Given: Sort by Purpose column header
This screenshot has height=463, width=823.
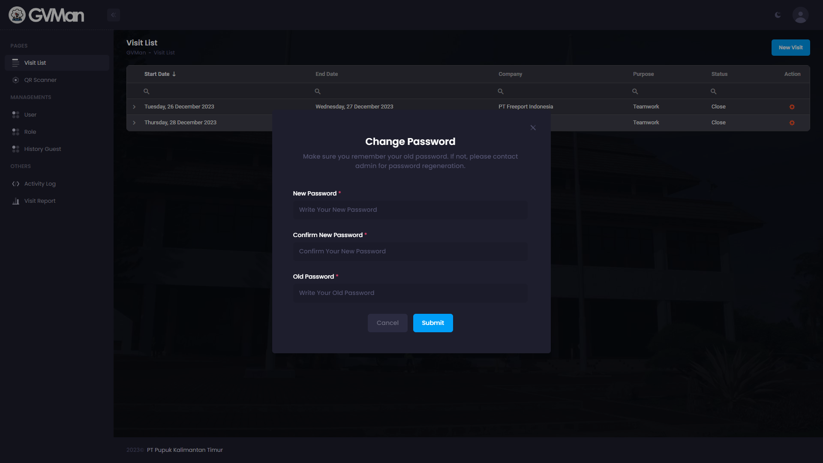Looking at the screenshot, I should click(643, 74).
